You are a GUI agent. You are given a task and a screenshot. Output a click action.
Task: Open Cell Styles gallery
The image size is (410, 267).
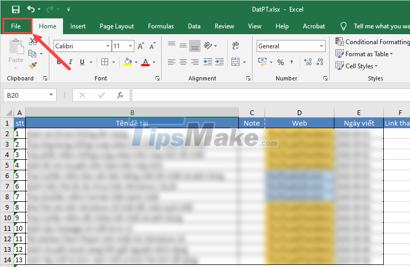356,66
